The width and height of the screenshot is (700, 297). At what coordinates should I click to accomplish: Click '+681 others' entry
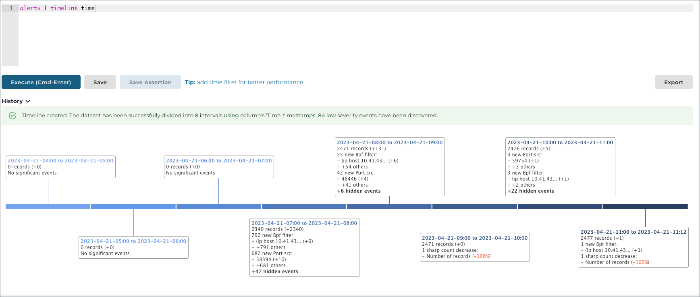pos(271,266)
